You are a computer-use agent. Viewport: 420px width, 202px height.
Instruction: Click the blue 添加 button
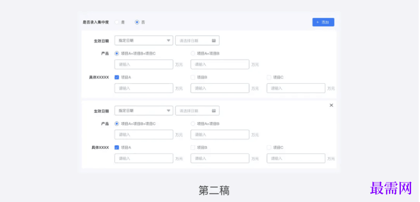(x=323, y=22)
